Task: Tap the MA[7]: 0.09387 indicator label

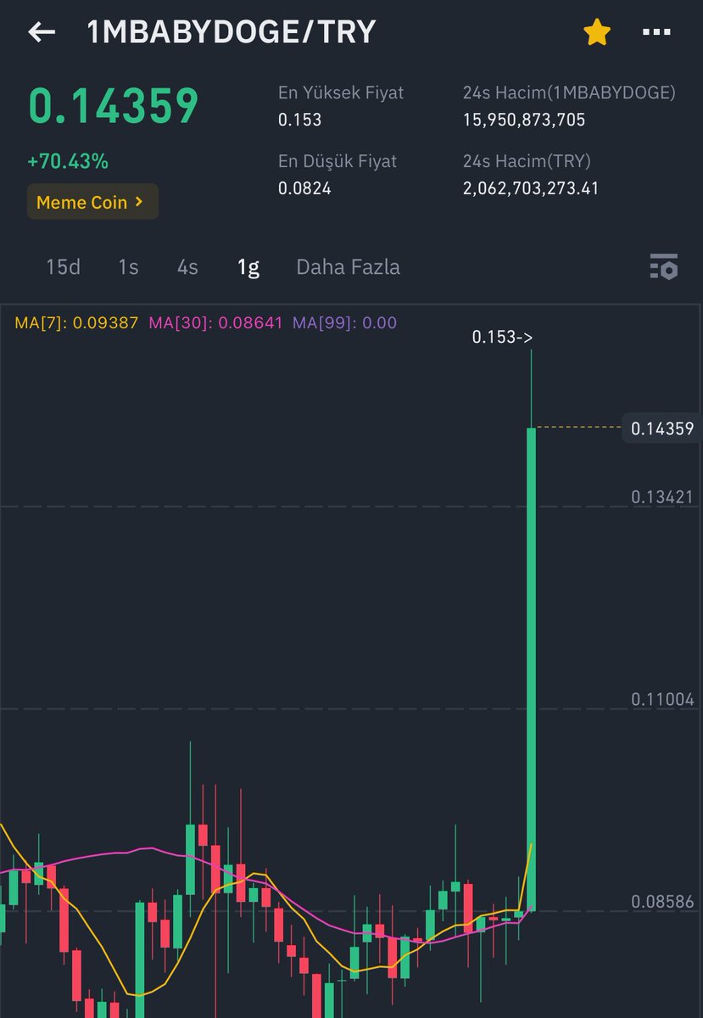Action: [x=76, y=322]
